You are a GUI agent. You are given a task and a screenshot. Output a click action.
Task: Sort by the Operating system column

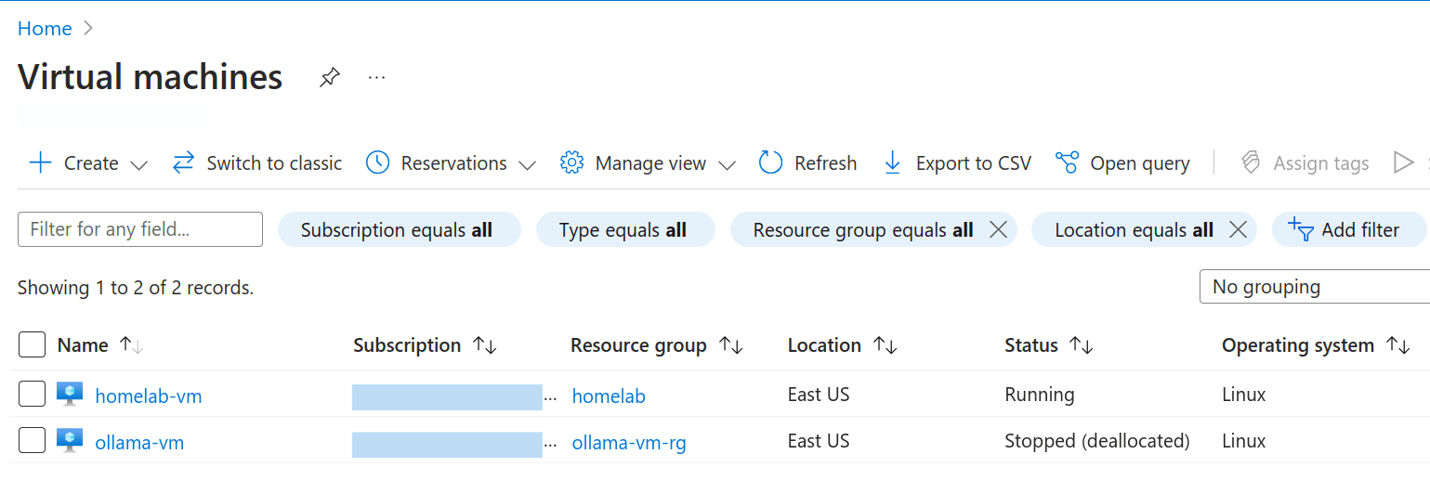[x=1316, y=345]
